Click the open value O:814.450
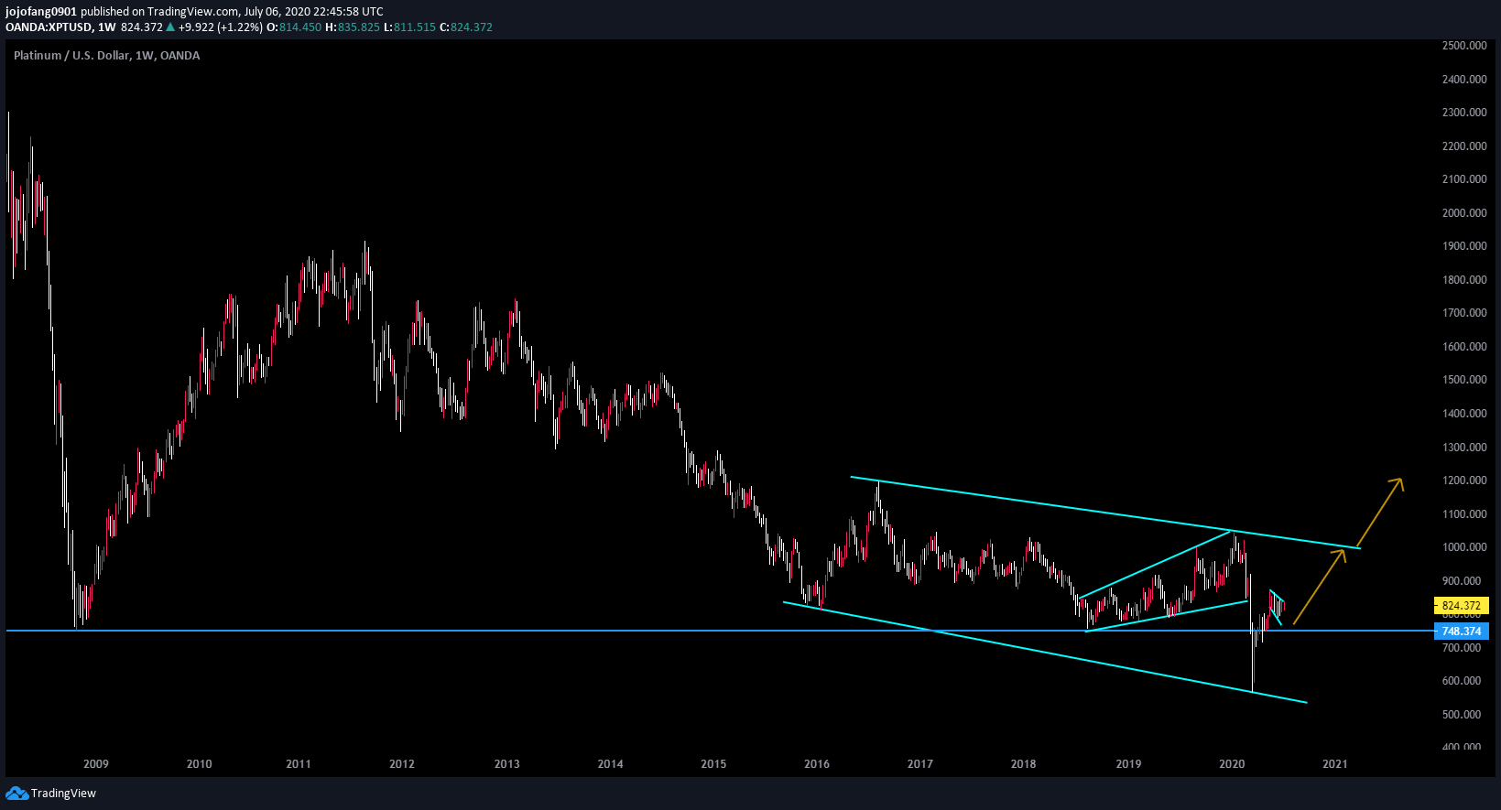The width and height of the screenshot is (1501, 810). [x=294, y=27]
